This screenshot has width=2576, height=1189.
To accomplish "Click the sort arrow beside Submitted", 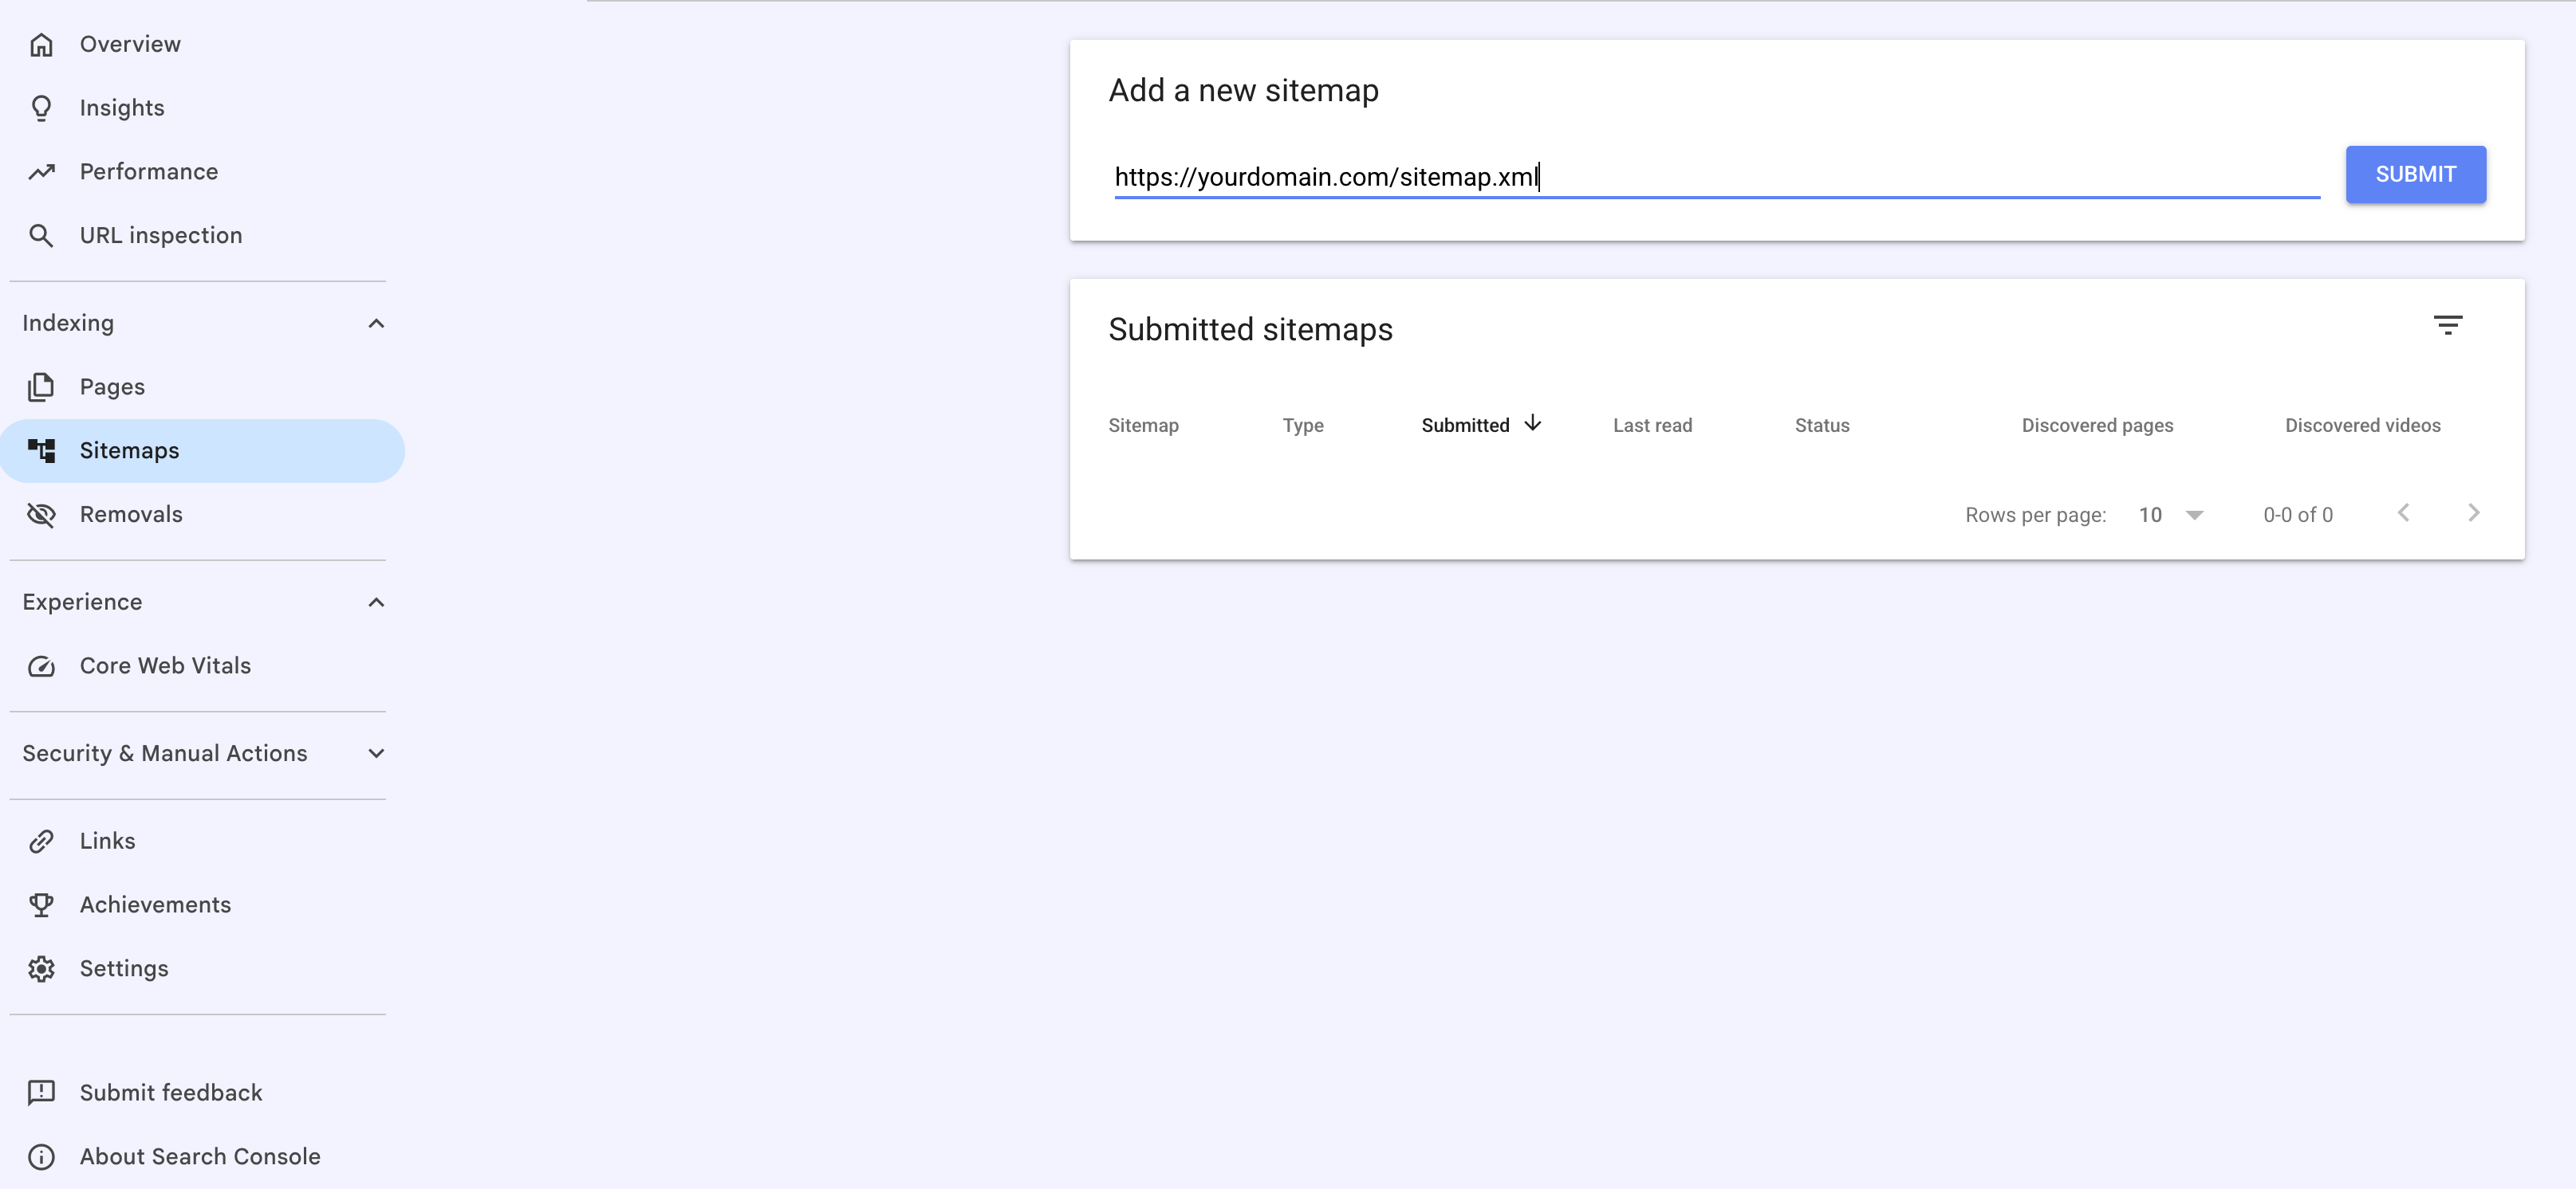I will [x=1532, y=424].
